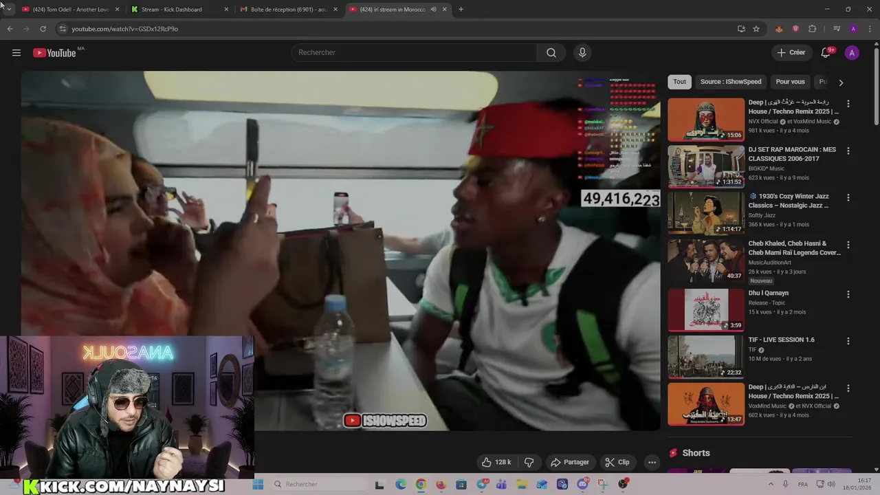Open Chrome media controls icon

click(837, 29)
